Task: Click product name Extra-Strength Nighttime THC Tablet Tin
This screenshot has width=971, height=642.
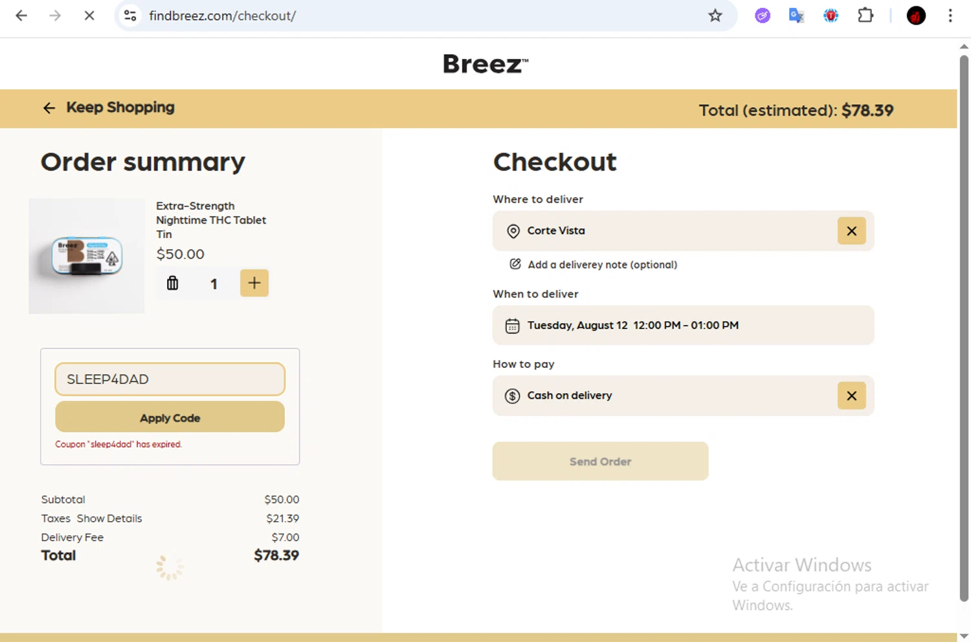Action: 211,220
